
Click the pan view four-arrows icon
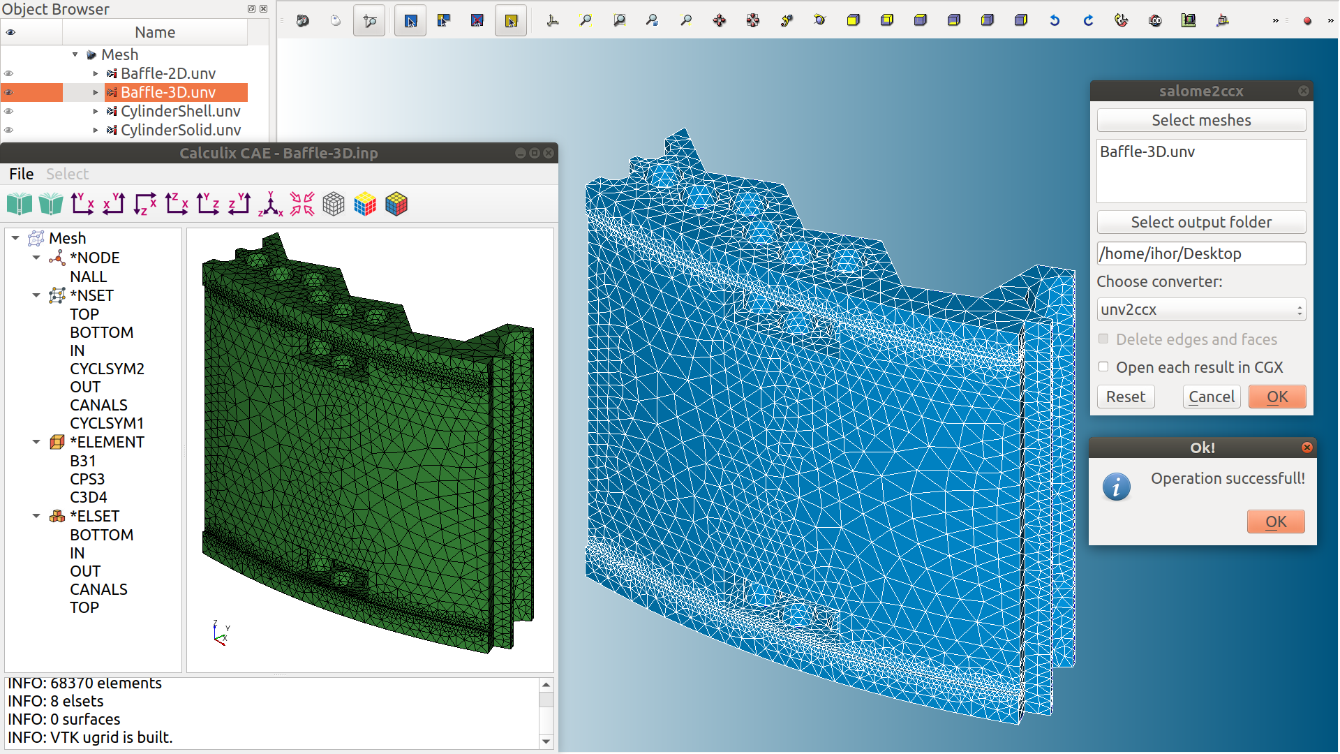pos(720,20)
